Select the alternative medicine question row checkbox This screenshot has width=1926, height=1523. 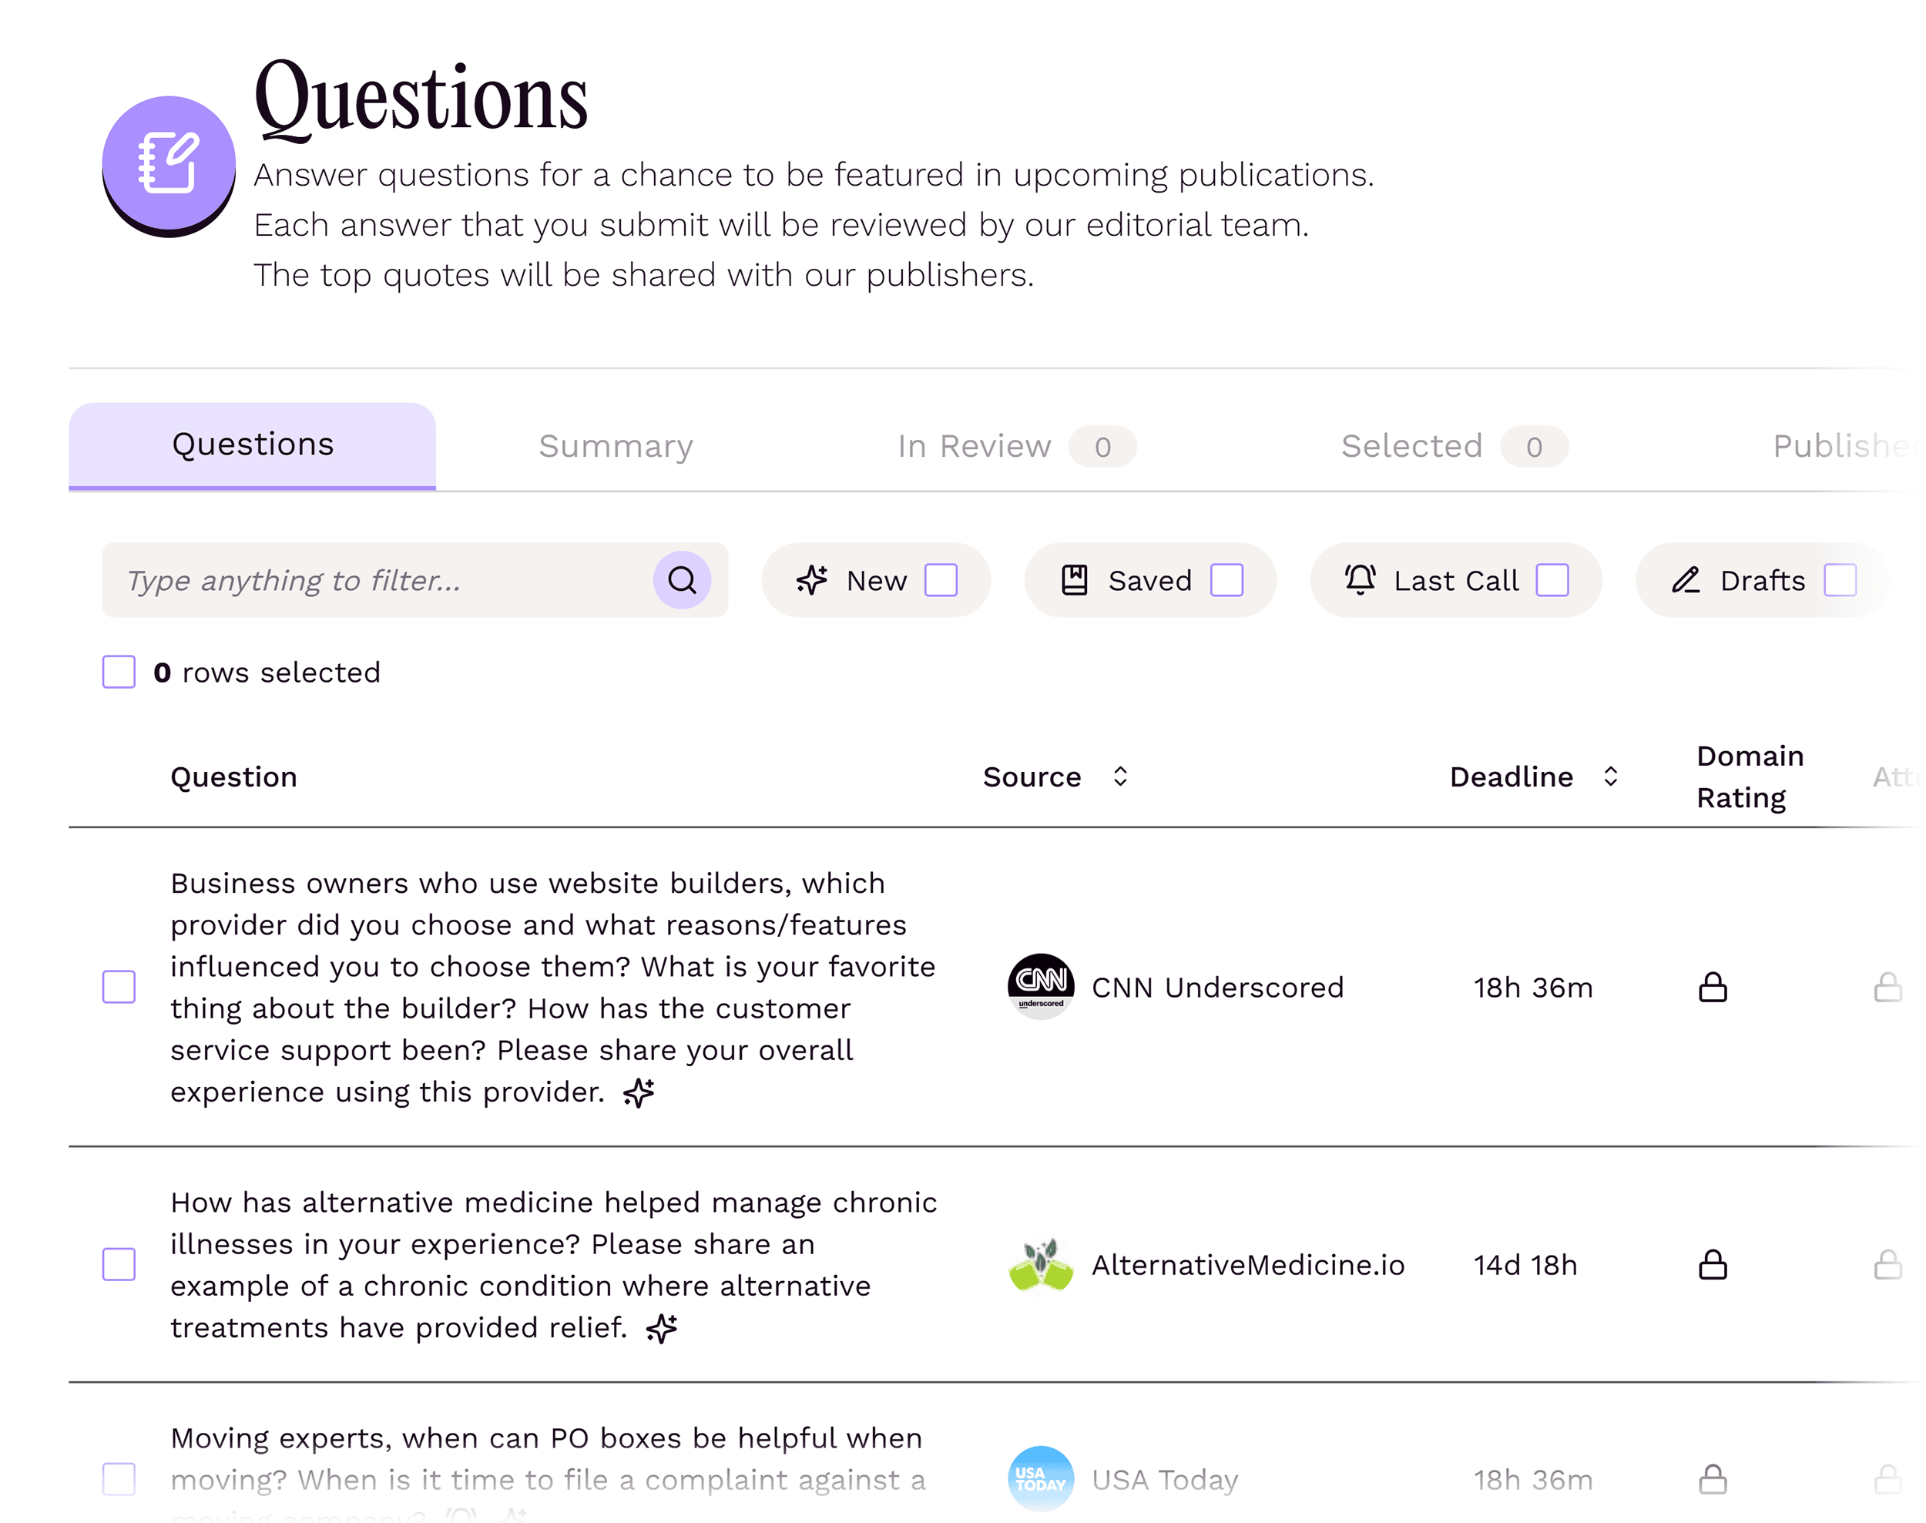pyautogui.click(x=119, y=1263)
